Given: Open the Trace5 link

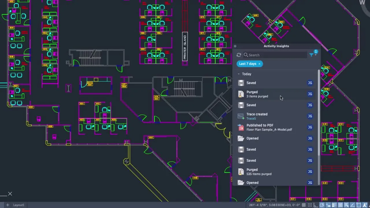Looking at the screenshot, I should [251, 118].
